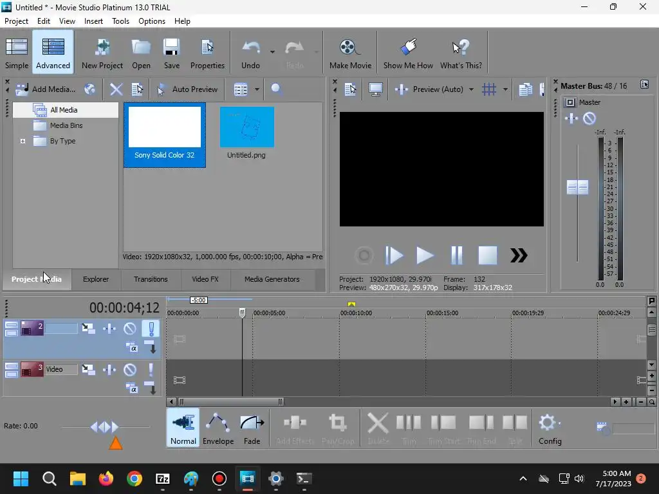Adjust the playback Rate slider

(x=104, y=427)
